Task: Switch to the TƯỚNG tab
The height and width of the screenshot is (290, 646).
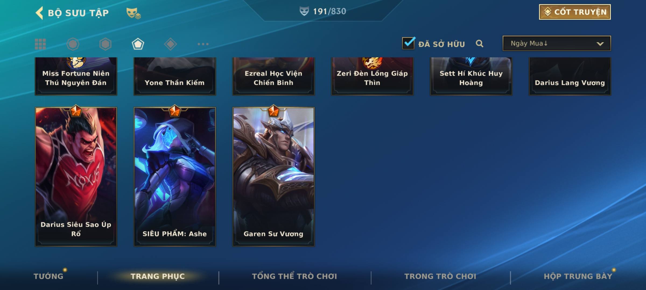Action: (48, 276)
